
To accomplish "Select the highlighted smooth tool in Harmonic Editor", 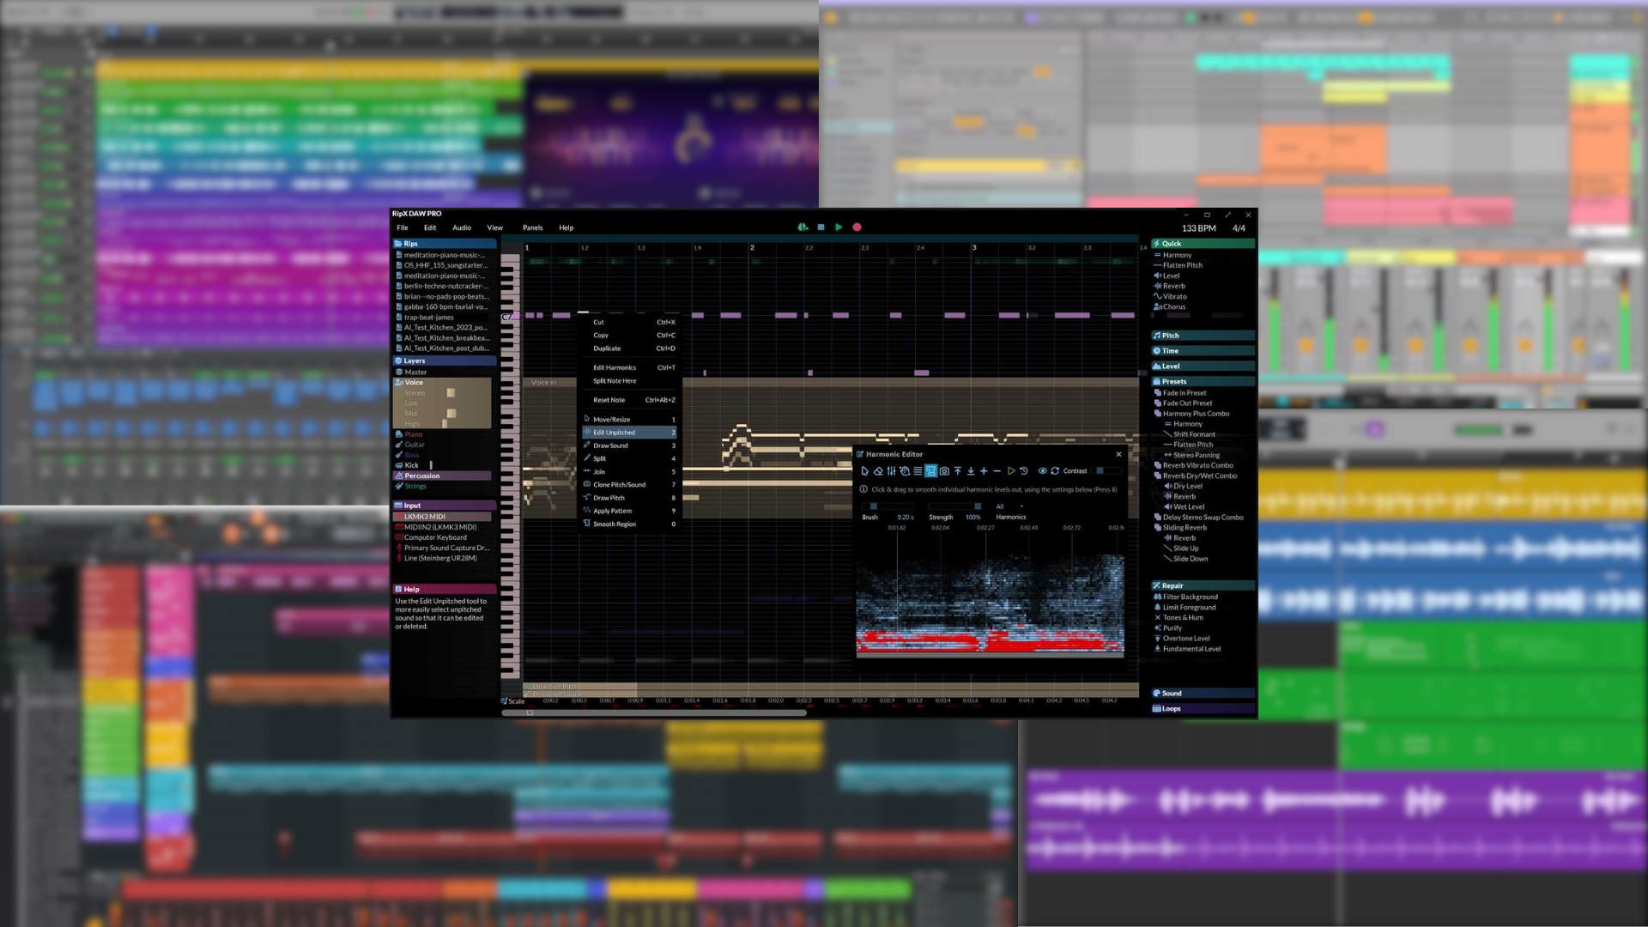I will pos(930,471).
